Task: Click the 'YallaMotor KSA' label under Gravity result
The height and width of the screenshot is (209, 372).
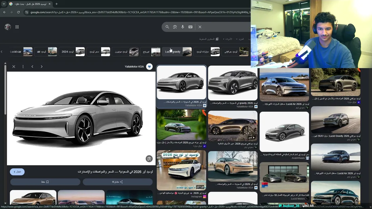Action: click(x=245, y=107)
